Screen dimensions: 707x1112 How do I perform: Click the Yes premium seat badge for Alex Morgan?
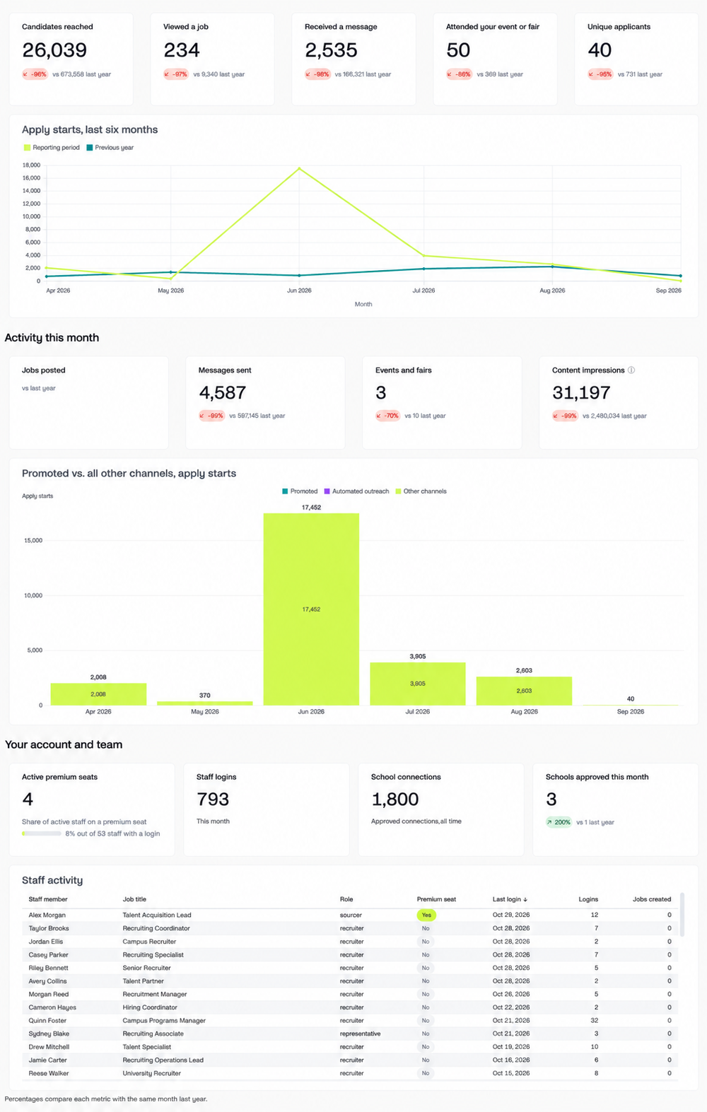(x=426, y=915)
